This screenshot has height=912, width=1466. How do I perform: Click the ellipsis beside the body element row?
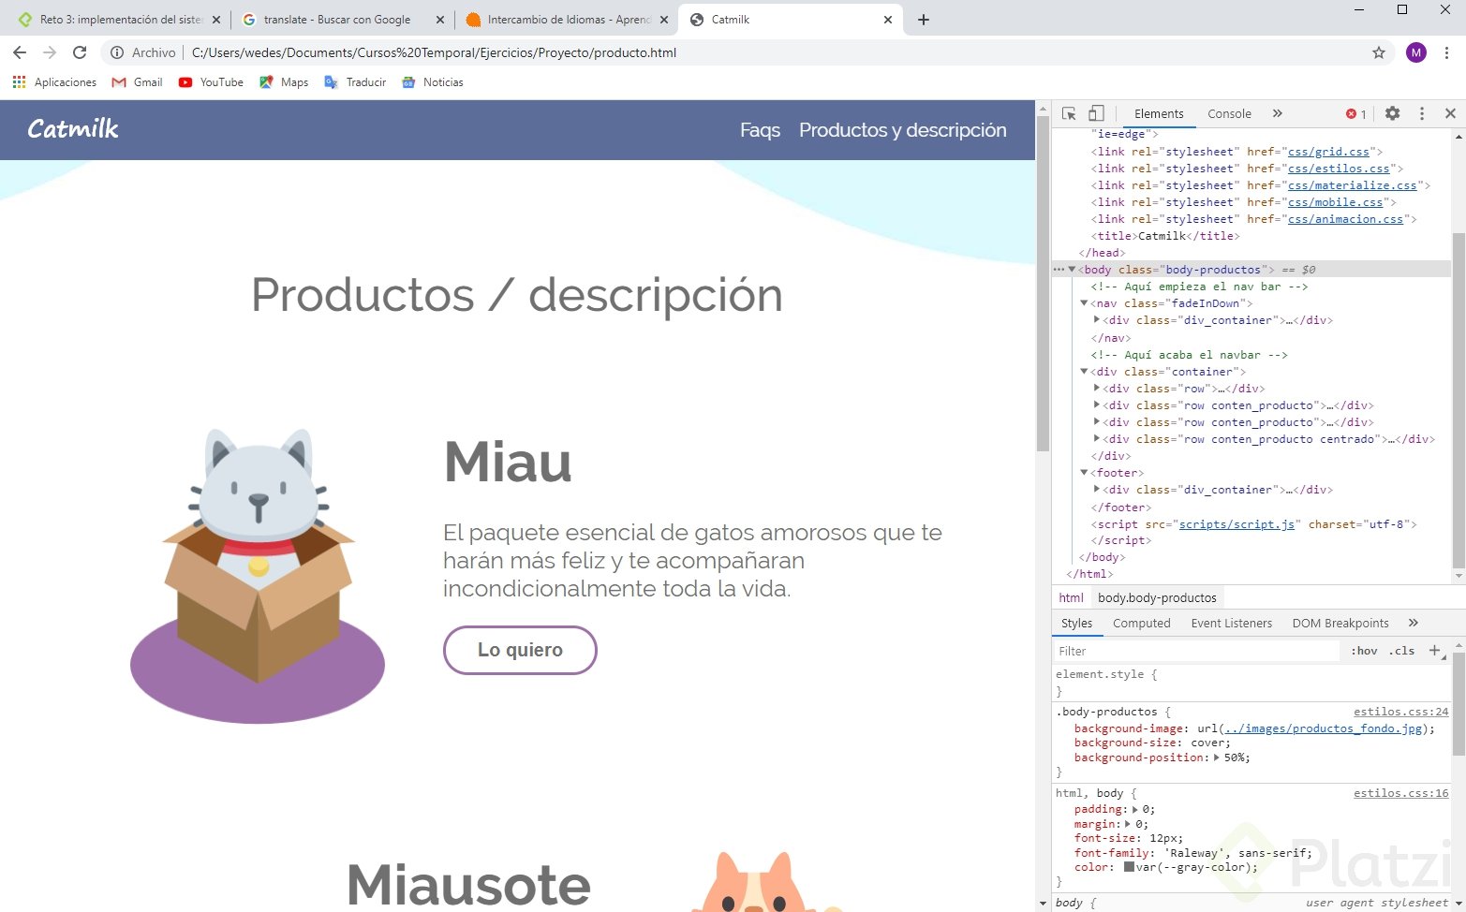[x=1059, y=270]
